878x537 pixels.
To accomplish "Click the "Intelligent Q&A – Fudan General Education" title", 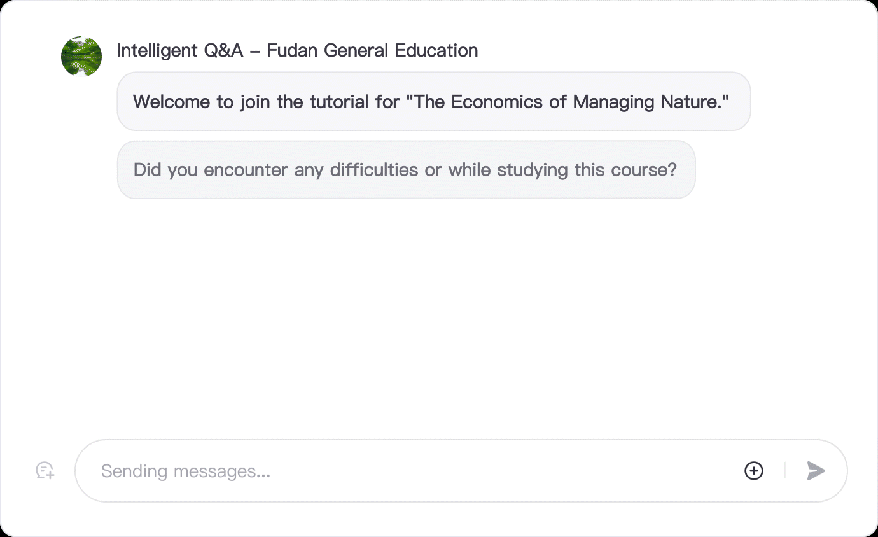I will [297, 51].
